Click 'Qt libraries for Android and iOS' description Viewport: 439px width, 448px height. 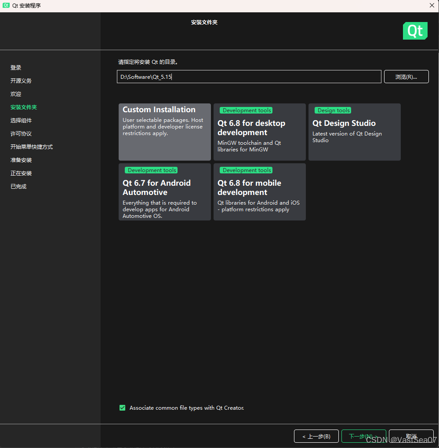click(259, 206)
